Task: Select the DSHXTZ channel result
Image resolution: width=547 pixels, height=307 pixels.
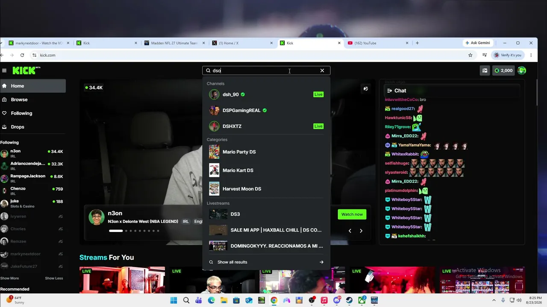Action: 266,126
